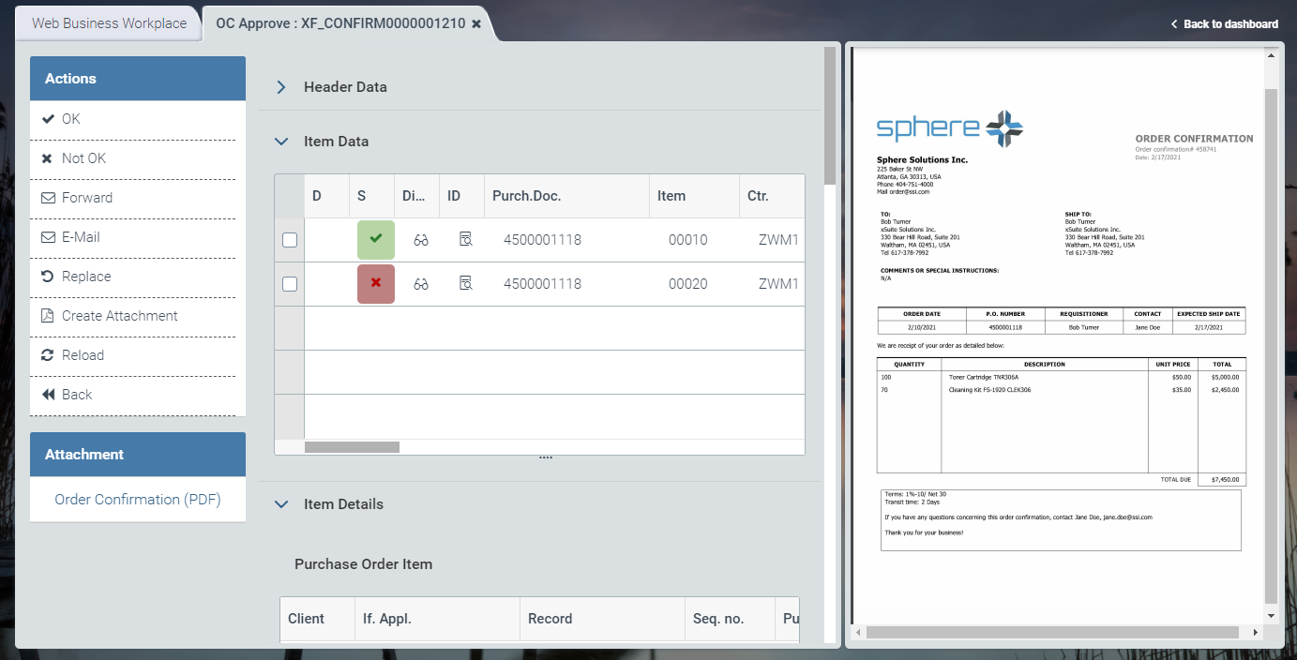Open the Order Confirmation (PDF) attachment

click(x=138, y=500)
